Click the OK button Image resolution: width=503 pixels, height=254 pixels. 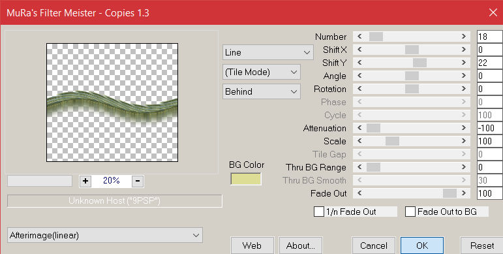pos(422,246)
